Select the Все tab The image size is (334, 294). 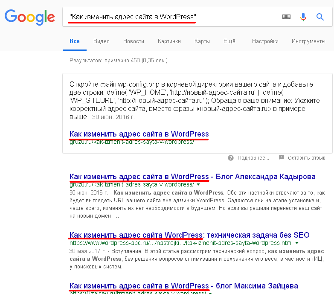pos(75,41)
